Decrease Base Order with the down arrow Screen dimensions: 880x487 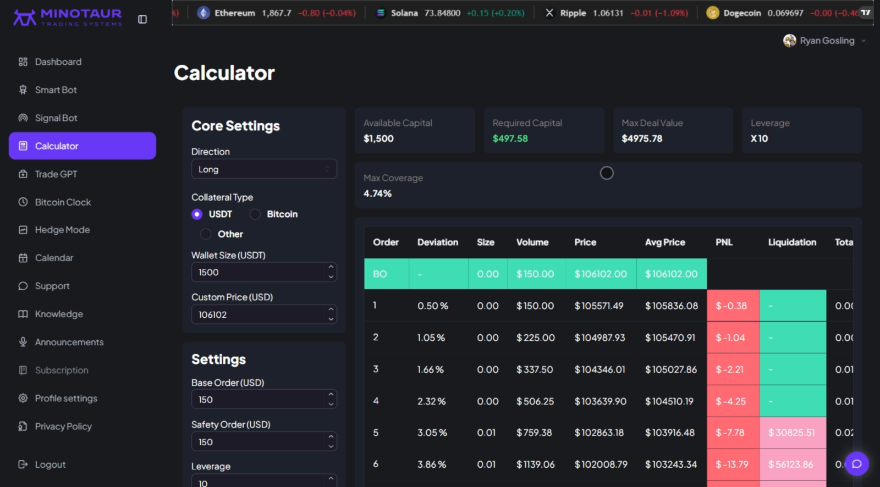tap(331, 404)
